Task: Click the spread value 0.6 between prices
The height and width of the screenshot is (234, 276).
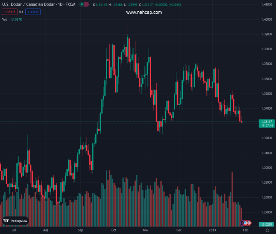Action: pyautogui.click(x=21, y=12)
